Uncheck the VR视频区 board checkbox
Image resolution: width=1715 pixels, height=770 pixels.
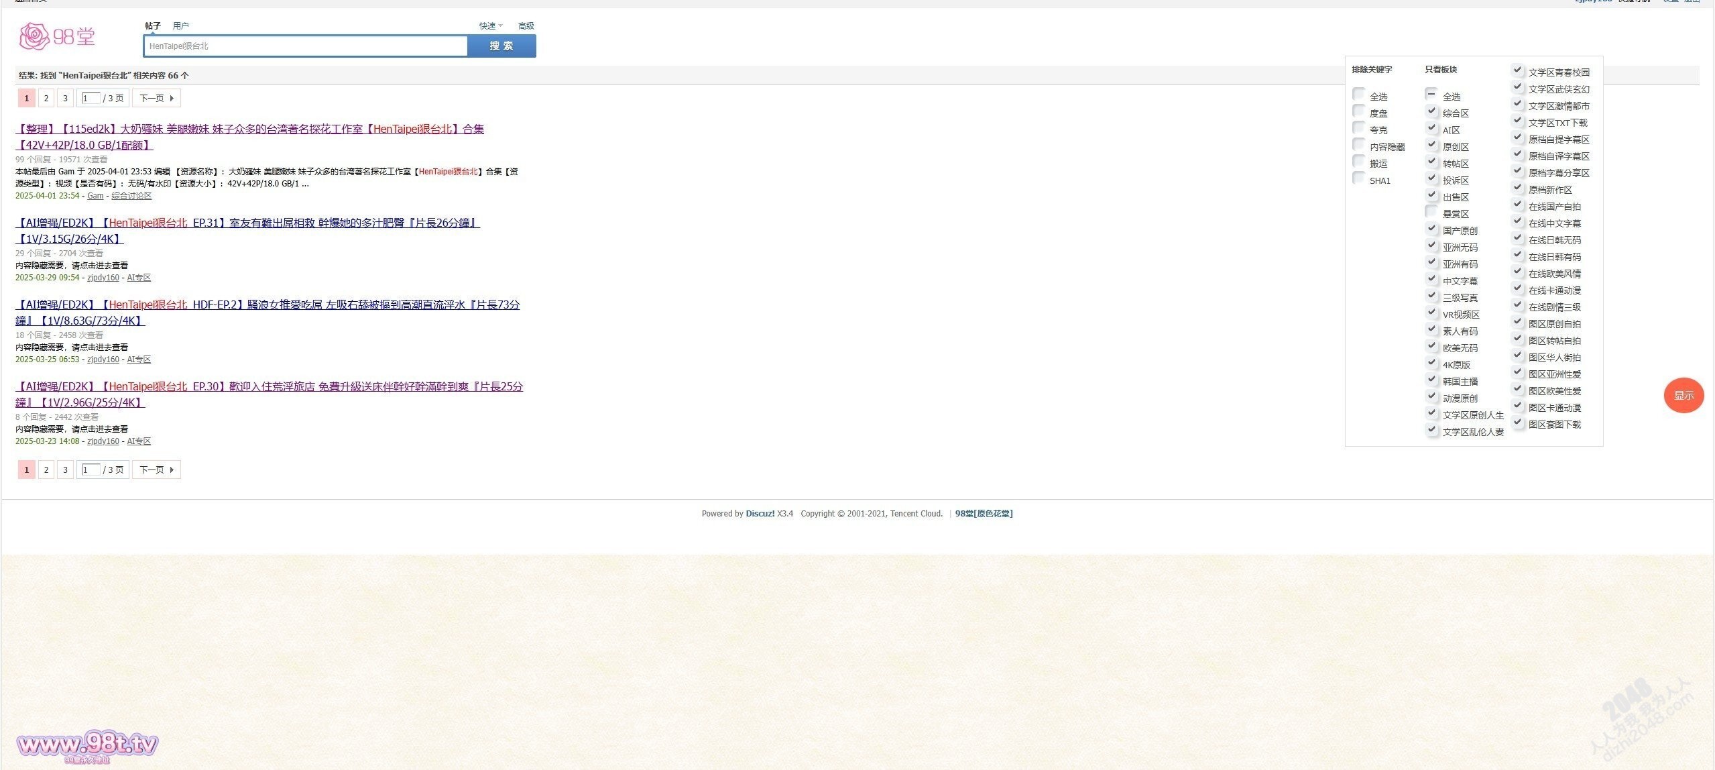click(1431, 312)
